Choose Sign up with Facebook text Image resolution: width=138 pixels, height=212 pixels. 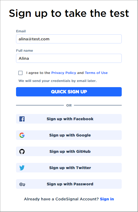[x=70, y=119]
